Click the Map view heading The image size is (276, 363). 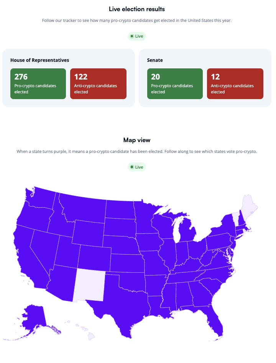click(136, 140)
